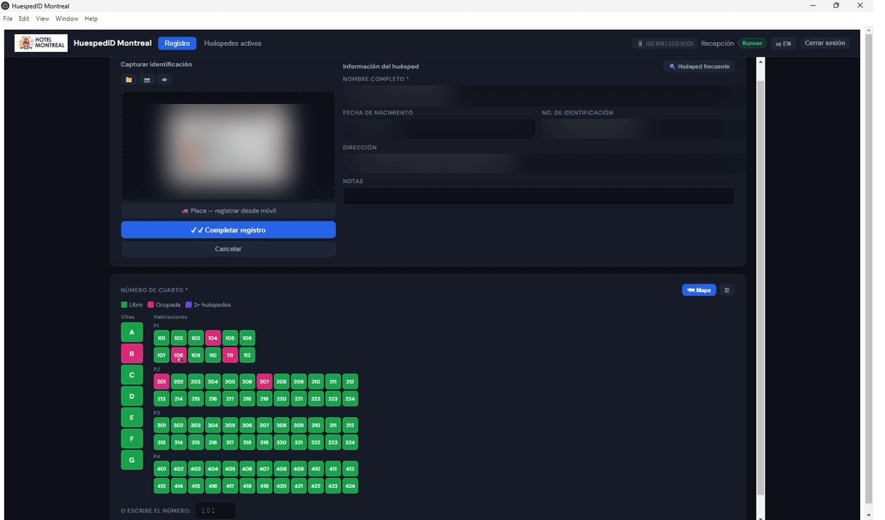Click the server address 192.168.1.203:3001 badge
885x520 pixels.
(664, 43)
